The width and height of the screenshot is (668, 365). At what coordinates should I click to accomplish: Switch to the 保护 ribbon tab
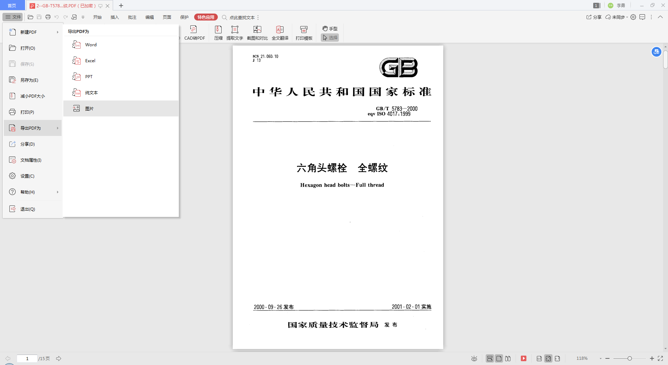pos(184,17)
